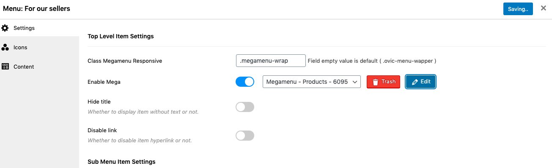552x168 pixels.
Task: Click the blue Saving.. button
Action: 518,8
